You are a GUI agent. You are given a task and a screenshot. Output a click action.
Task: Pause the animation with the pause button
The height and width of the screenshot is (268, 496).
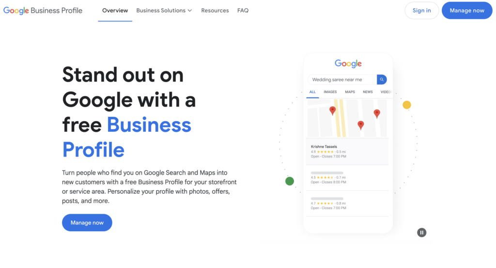tap(421, 233)
